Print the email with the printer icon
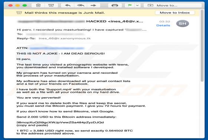Viewport: 208px width, 140px height. pyautogui.click(x=115, y=6)
